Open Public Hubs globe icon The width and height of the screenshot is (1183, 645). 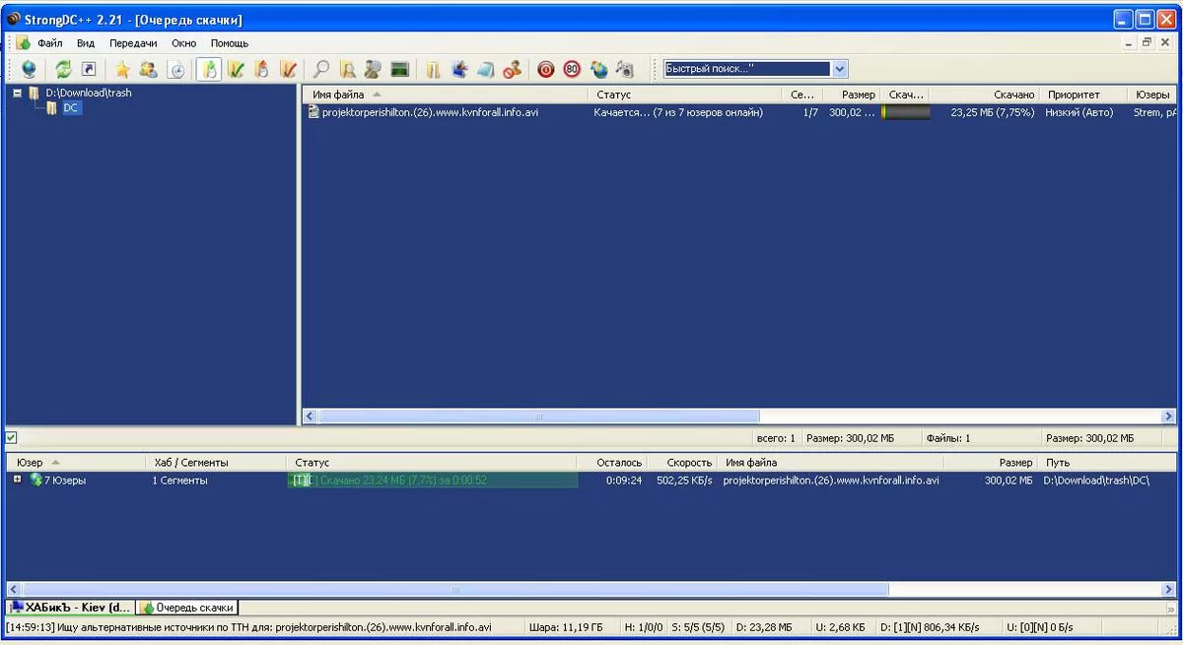(28, 69)
